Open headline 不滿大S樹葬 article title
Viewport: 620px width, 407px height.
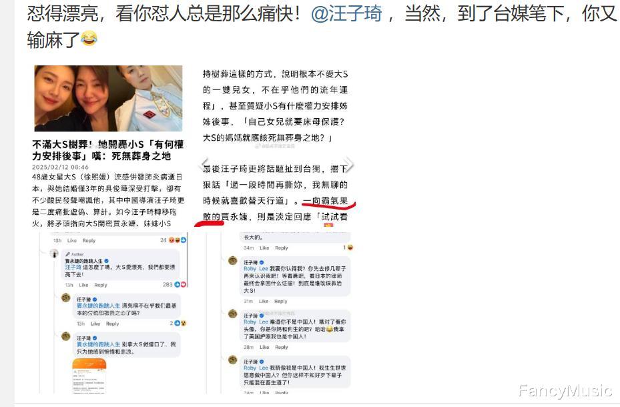tap(107, 150)
